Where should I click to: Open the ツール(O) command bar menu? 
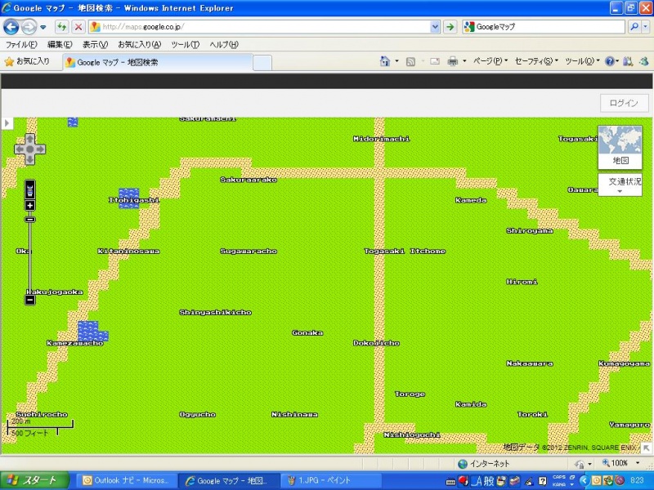click(x=582, y=61)
